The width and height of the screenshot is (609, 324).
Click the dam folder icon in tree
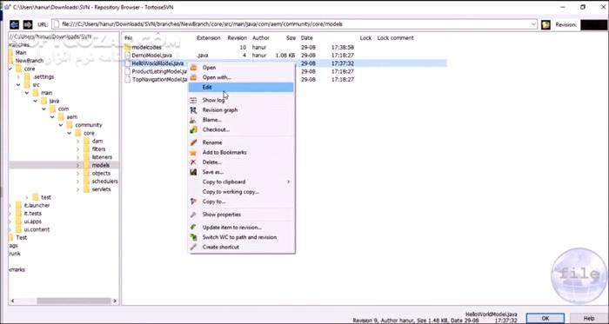tap(87, 141)
